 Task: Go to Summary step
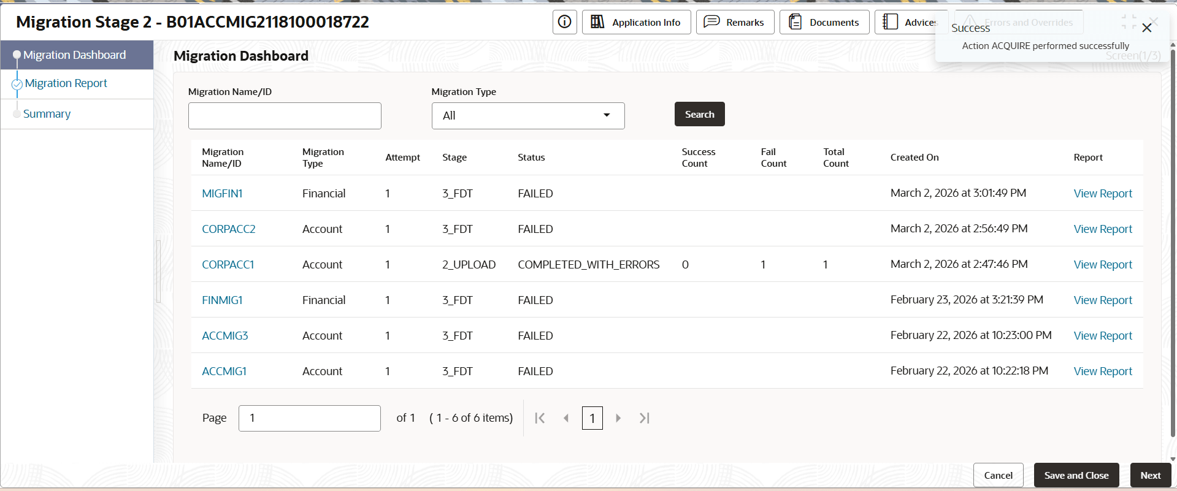(47, 114)
